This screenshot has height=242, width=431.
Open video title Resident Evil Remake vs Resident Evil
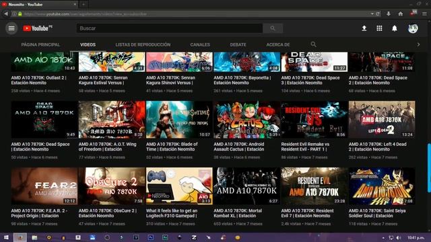pyautogui.click(x=305, y=147)
